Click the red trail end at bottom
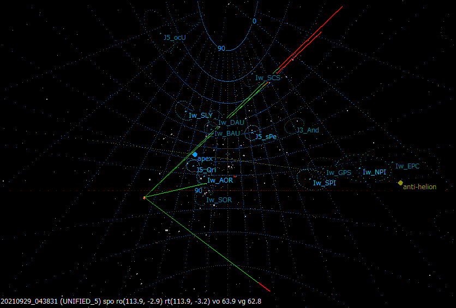The height and width of the screenshot is (308, 456). [x=265, y=287]
